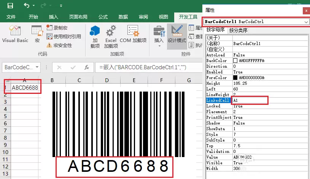Switch to the 审阅 ribbon tab
The image size is (310, 179).
[143, 17]
